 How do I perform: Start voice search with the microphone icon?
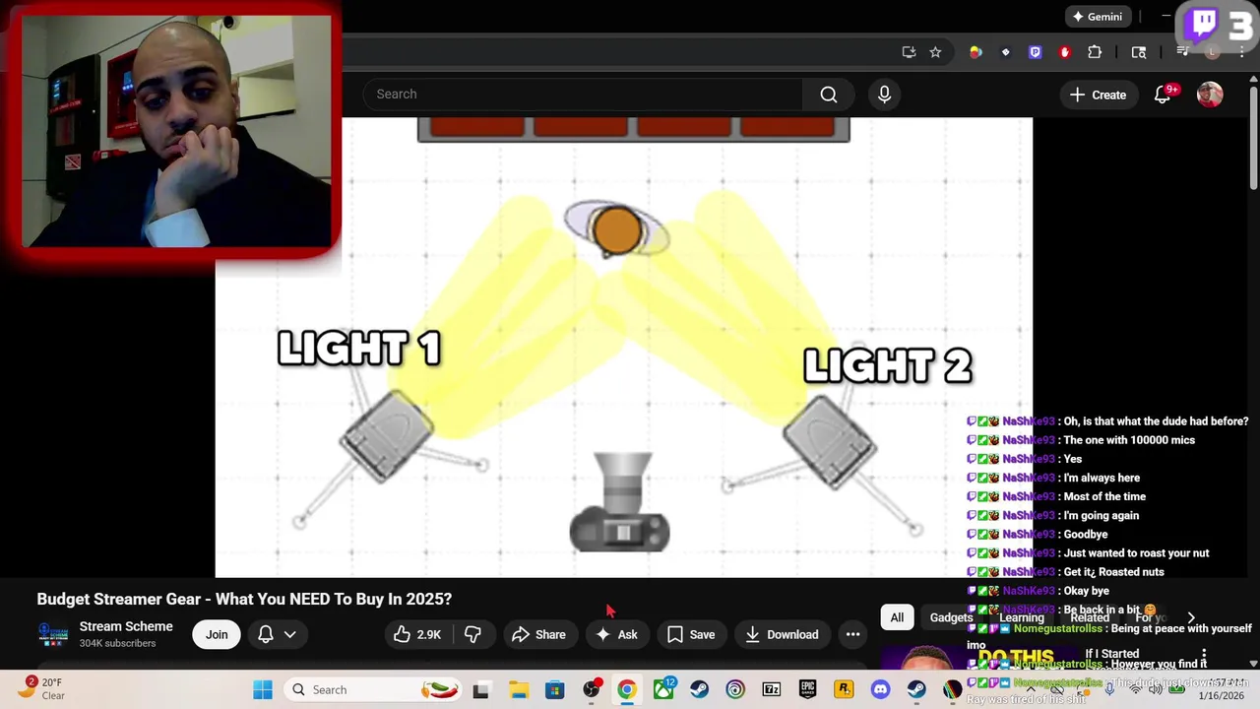pos(884,95)
